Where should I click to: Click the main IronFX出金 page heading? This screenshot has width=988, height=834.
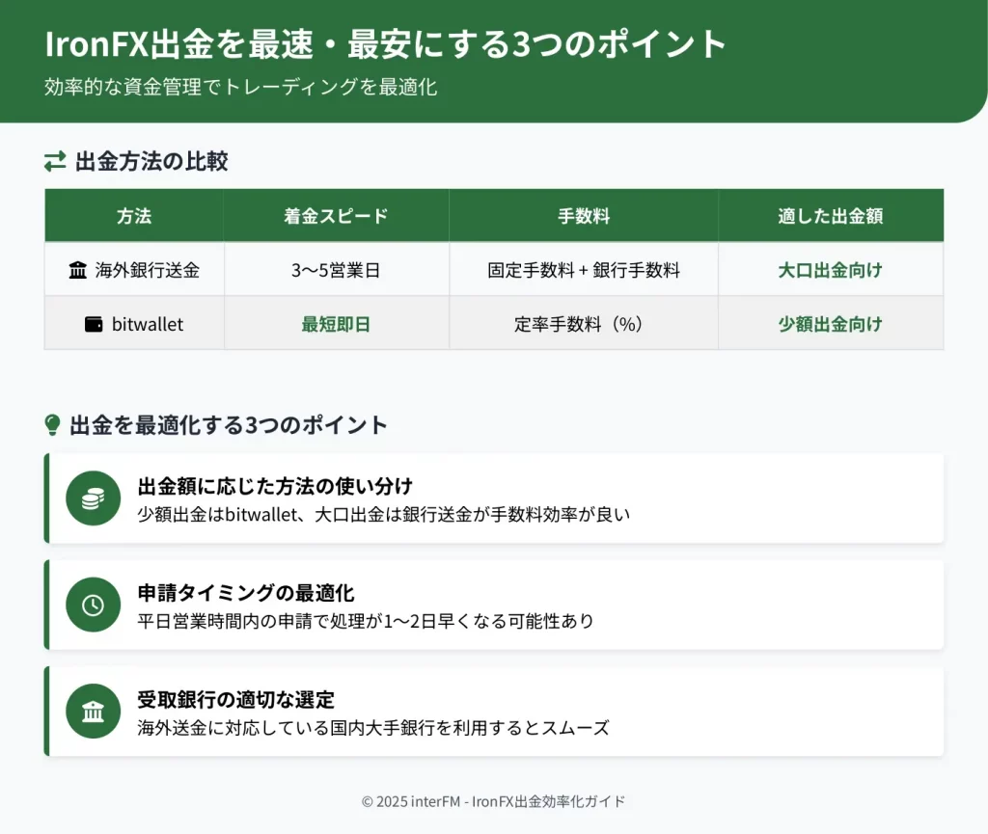(386, 44)
